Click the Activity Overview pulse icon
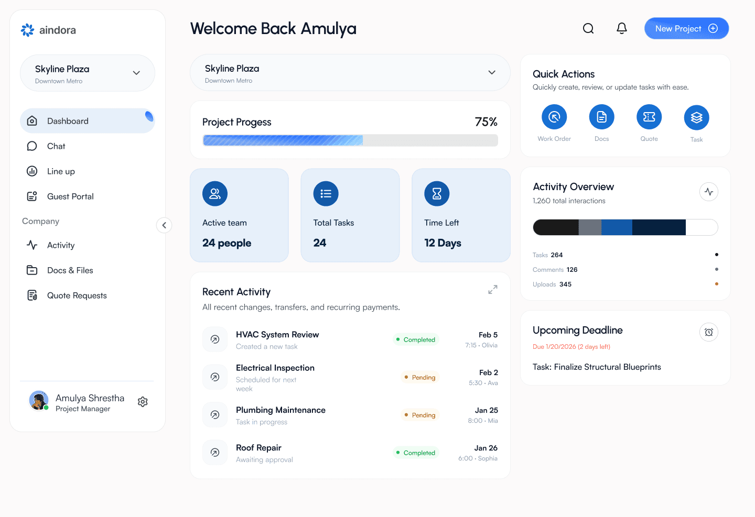The height and width of the screenshot is (517, 755). [709, 192]
